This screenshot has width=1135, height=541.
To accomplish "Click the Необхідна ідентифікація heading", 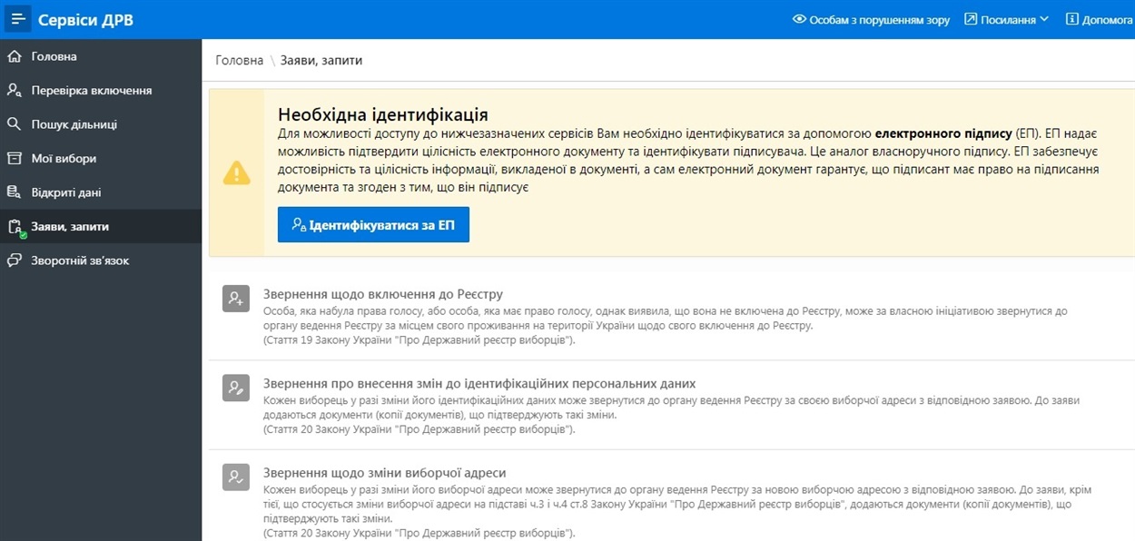I will [x=383, y=115].
